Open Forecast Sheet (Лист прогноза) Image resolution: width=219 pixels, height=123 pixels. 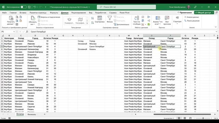(x=167, y=20)
